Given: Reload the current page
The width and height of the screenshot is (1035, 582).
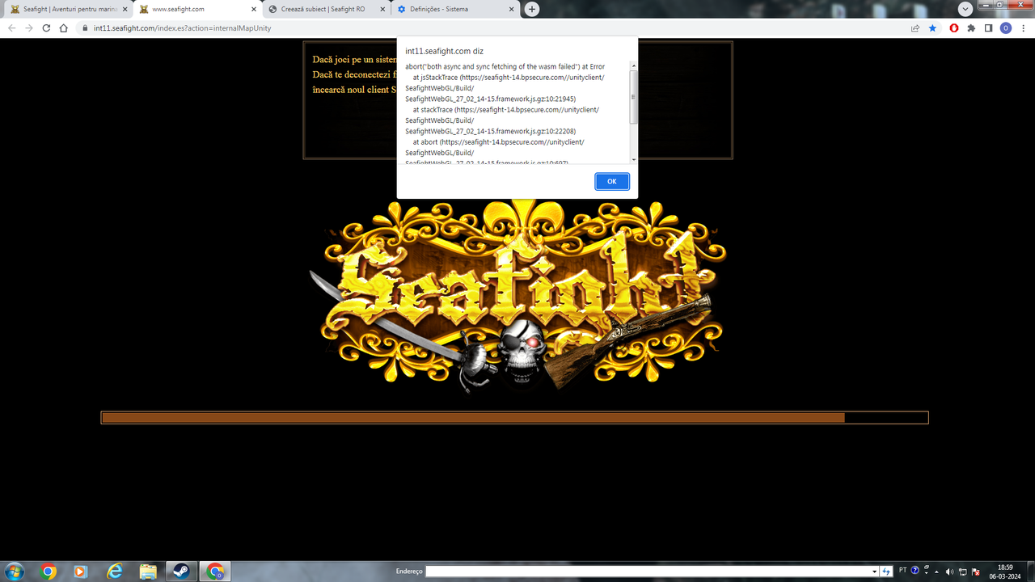Looking at the screenshot, I should coord(46,27).
